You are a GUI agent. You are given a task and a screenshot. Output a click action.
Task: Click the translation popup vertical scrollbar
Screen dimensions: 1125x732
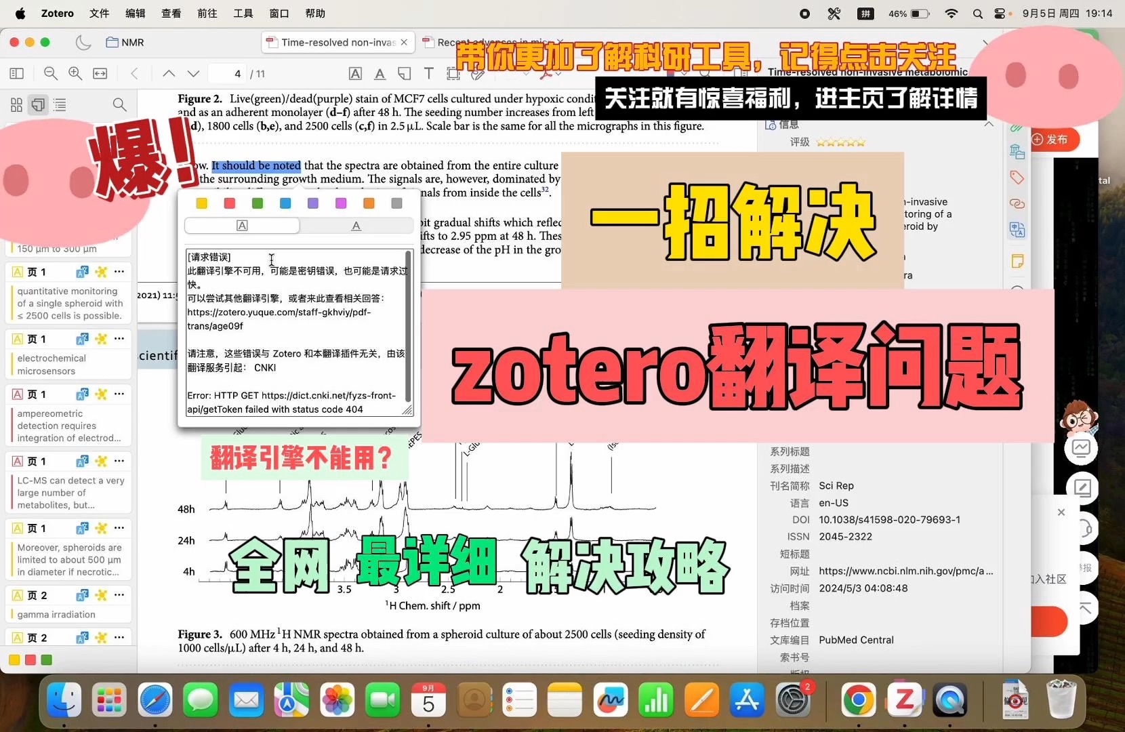(x=408, y=327)
